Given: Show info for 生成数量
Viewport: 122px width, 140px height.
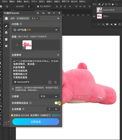Looking at the screenshot, I should pos(23,109).
